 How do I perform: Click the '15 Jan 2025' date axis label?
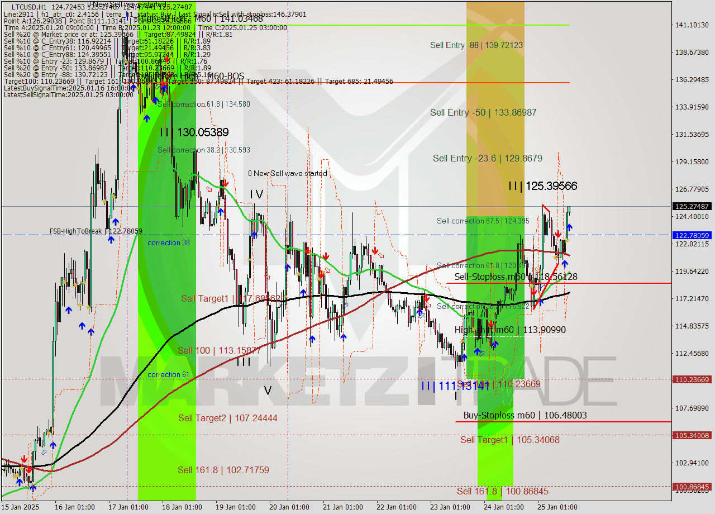[x=20, y=507]
